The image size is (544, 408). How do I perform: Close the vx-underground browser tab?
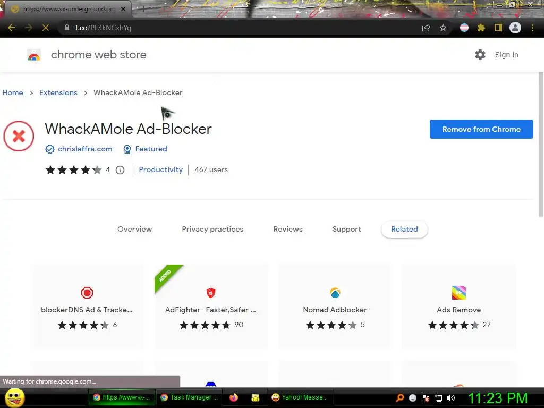tap(123, 9)
